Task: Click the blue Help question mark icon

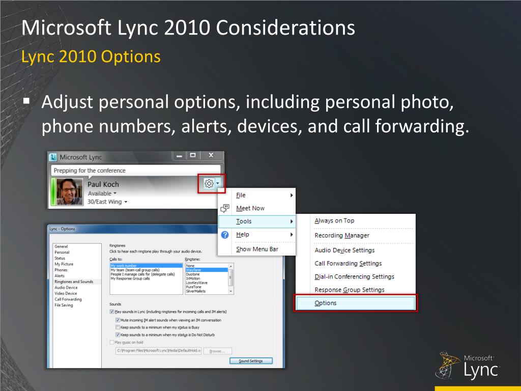Action: [225, 235]
